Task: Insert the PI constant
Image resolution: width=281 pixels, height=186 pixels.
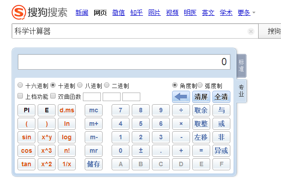Action: click(26, 110)
